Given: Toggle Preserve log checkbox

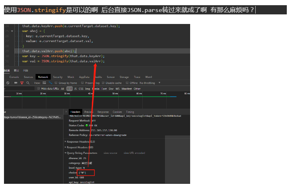Looking at the screenshot, I should pos(83,83).
